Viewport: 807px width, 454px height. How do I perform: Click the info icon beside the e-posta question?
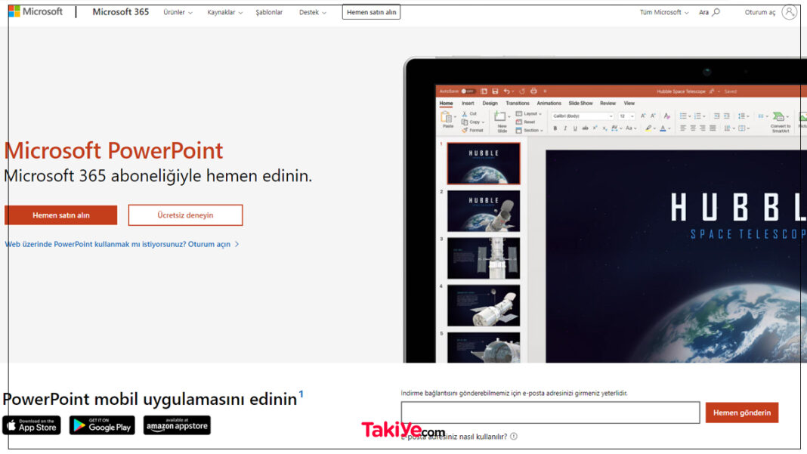[514, 437]
